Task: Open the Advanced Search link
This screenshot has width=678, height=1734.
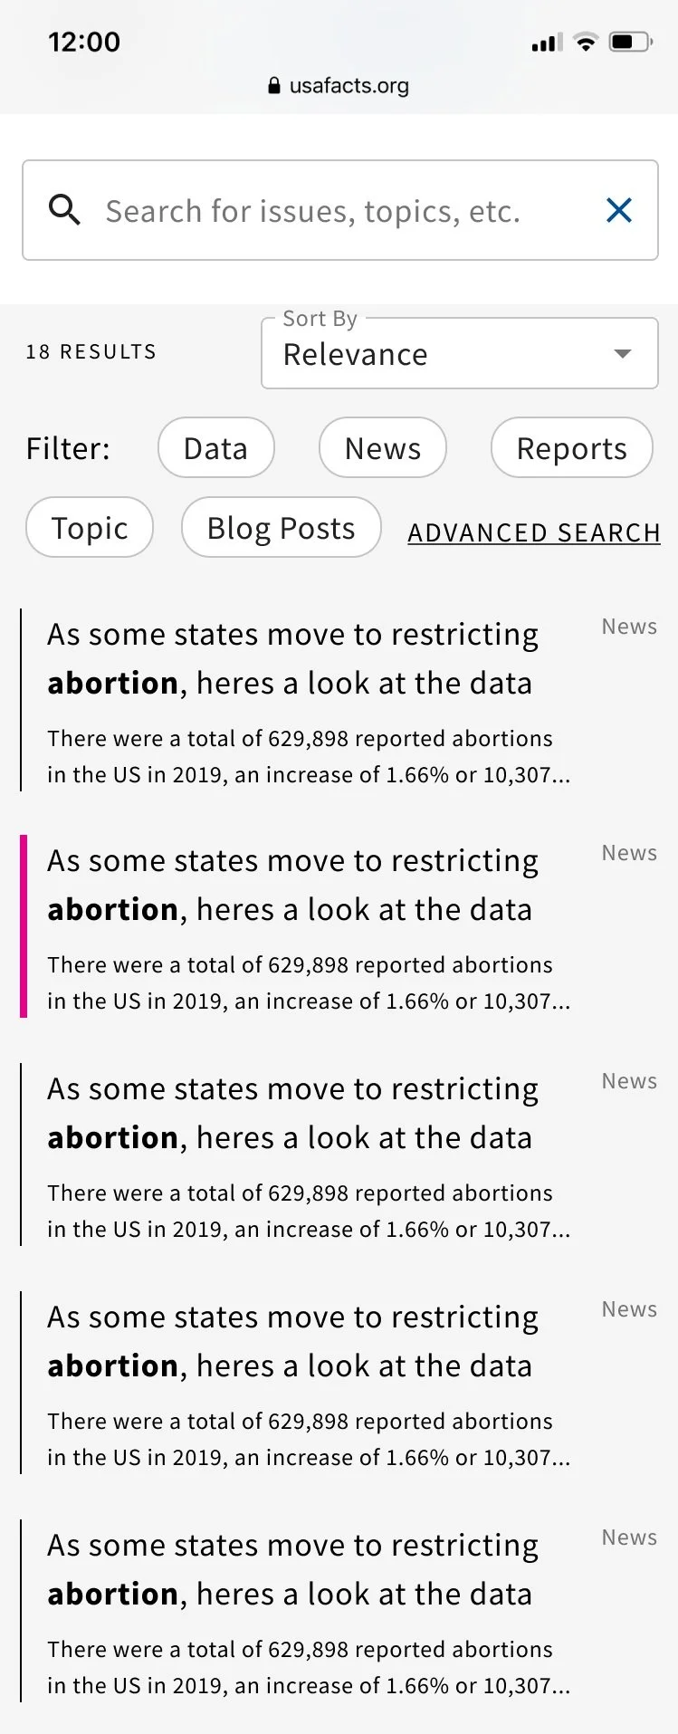Action: click(x=534, y=532)
